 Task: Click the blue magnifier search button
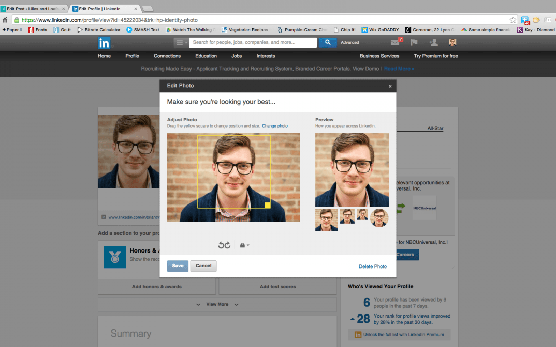[x=328, y=42]
